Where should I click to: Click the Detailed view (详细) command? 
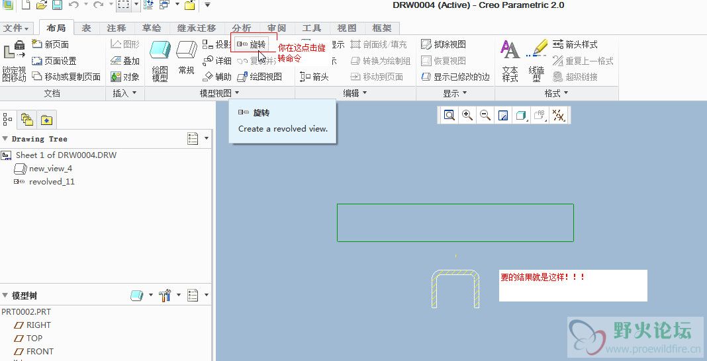[x=217, y=61]
